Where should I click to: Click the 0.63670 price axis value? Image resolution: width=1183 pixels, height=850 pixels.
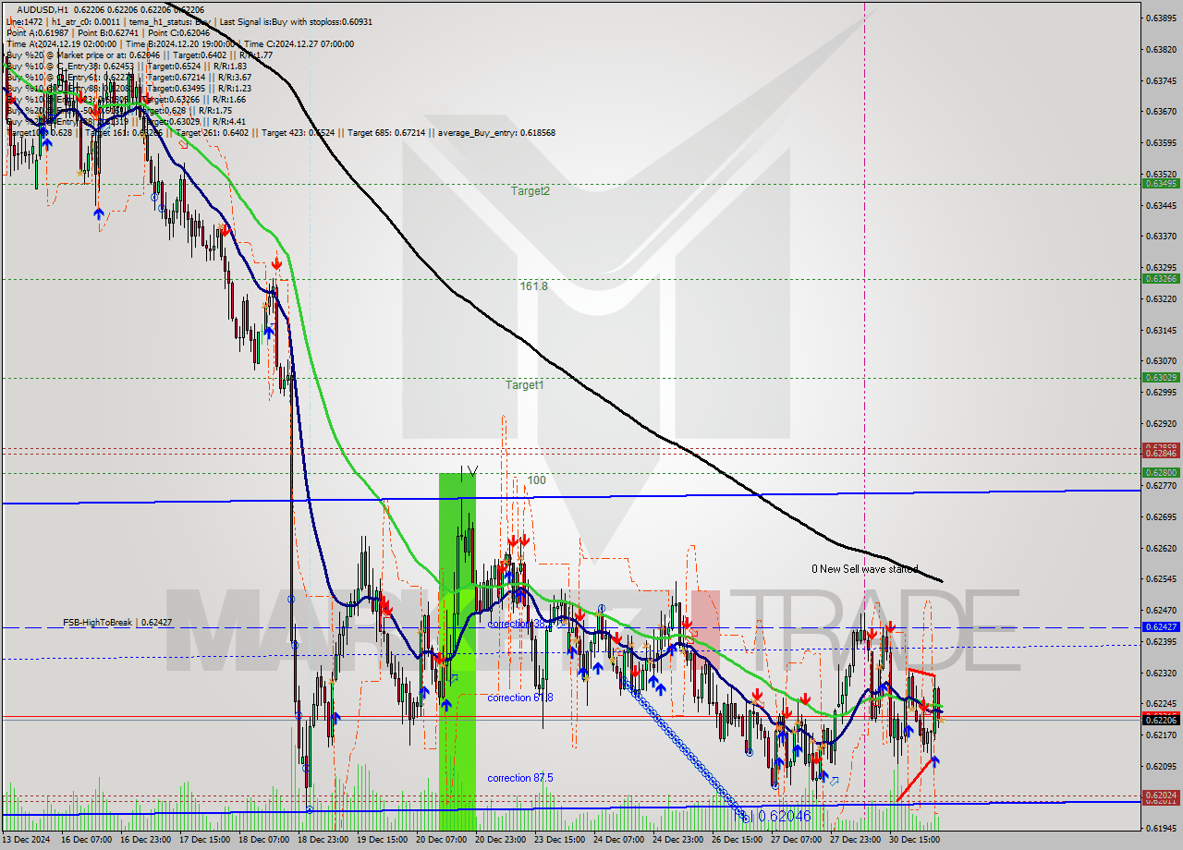pyautogui.click(x=1161, y=112)
